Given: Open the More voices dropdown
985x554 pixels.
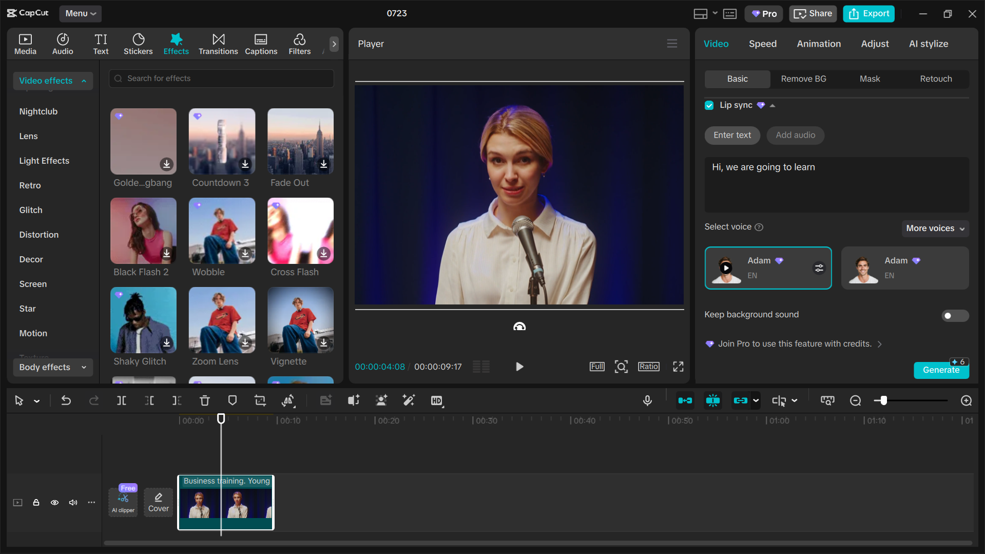Looking at the screenshot, I should coord(934,228).
